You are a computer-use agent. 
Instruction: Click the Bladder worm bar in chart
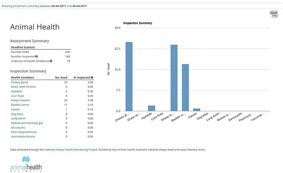click(x=185, y=87)
